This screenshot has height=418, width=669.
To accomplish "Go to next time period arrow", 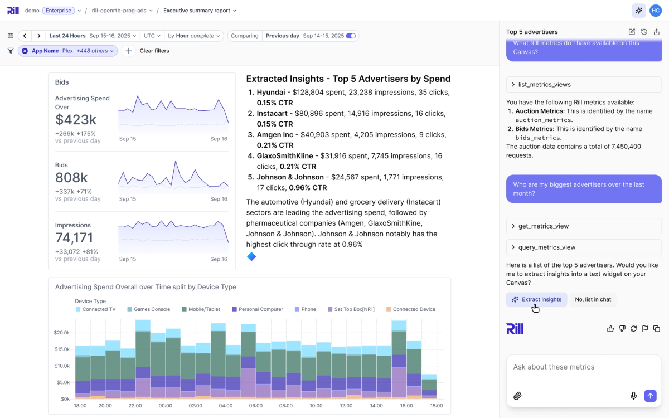I will click(x=38, y=36).
